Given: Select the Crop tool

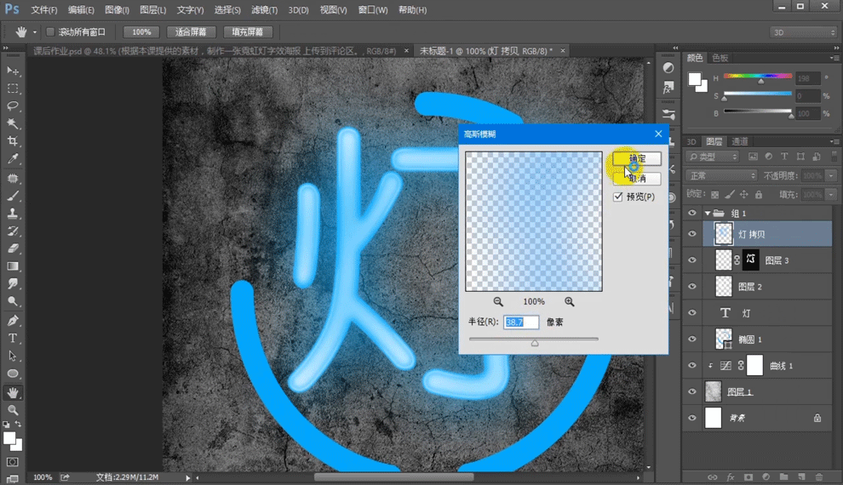Looking at the screenshot, I should tap(13, 141).
